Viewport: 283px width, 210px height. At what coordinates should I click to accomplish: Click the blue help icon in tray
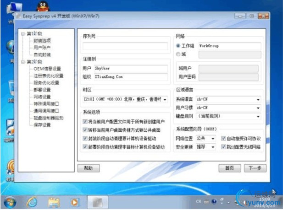pos(214,201)
